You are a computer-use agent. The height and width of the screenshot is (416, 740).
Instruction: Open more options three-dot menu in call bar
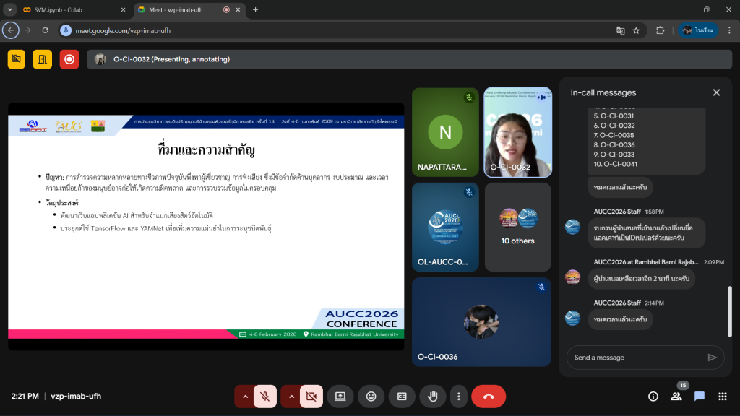tap(458, 396)
